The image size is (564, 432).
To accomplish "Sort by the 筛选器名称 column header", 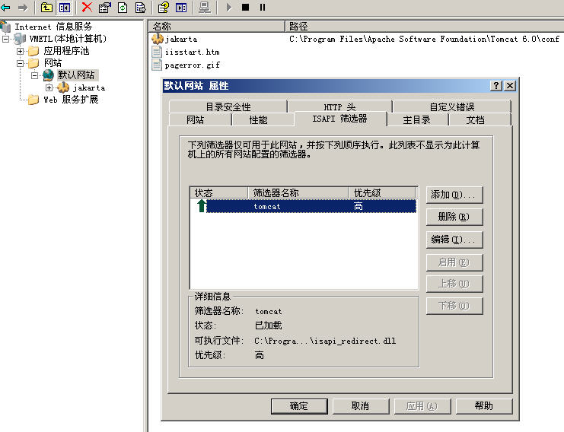I will coord(298,192).
